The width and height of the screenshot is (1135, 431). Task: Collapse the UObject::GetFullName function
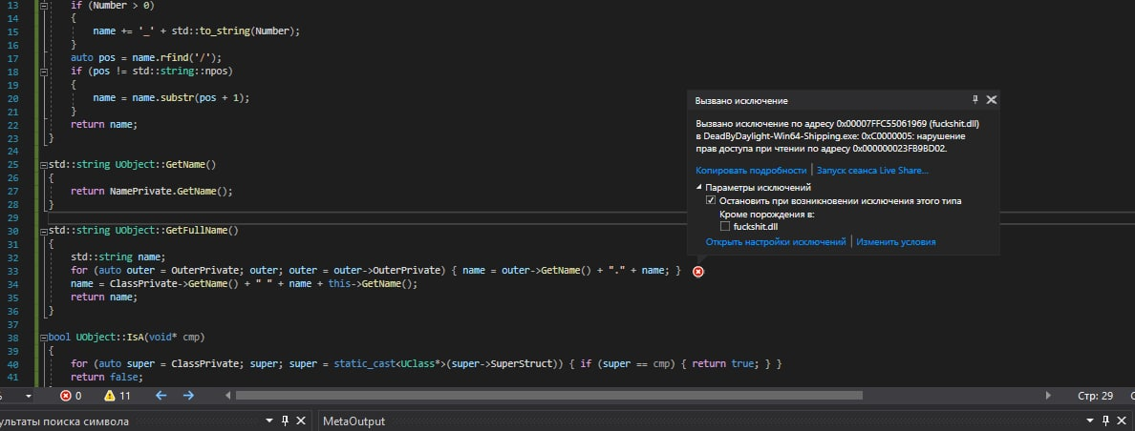44,231
